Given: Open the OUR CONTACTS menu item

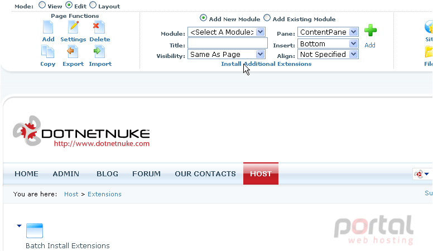Looking at the screenshot, I should pyautogui.click(x=205, y=173).
